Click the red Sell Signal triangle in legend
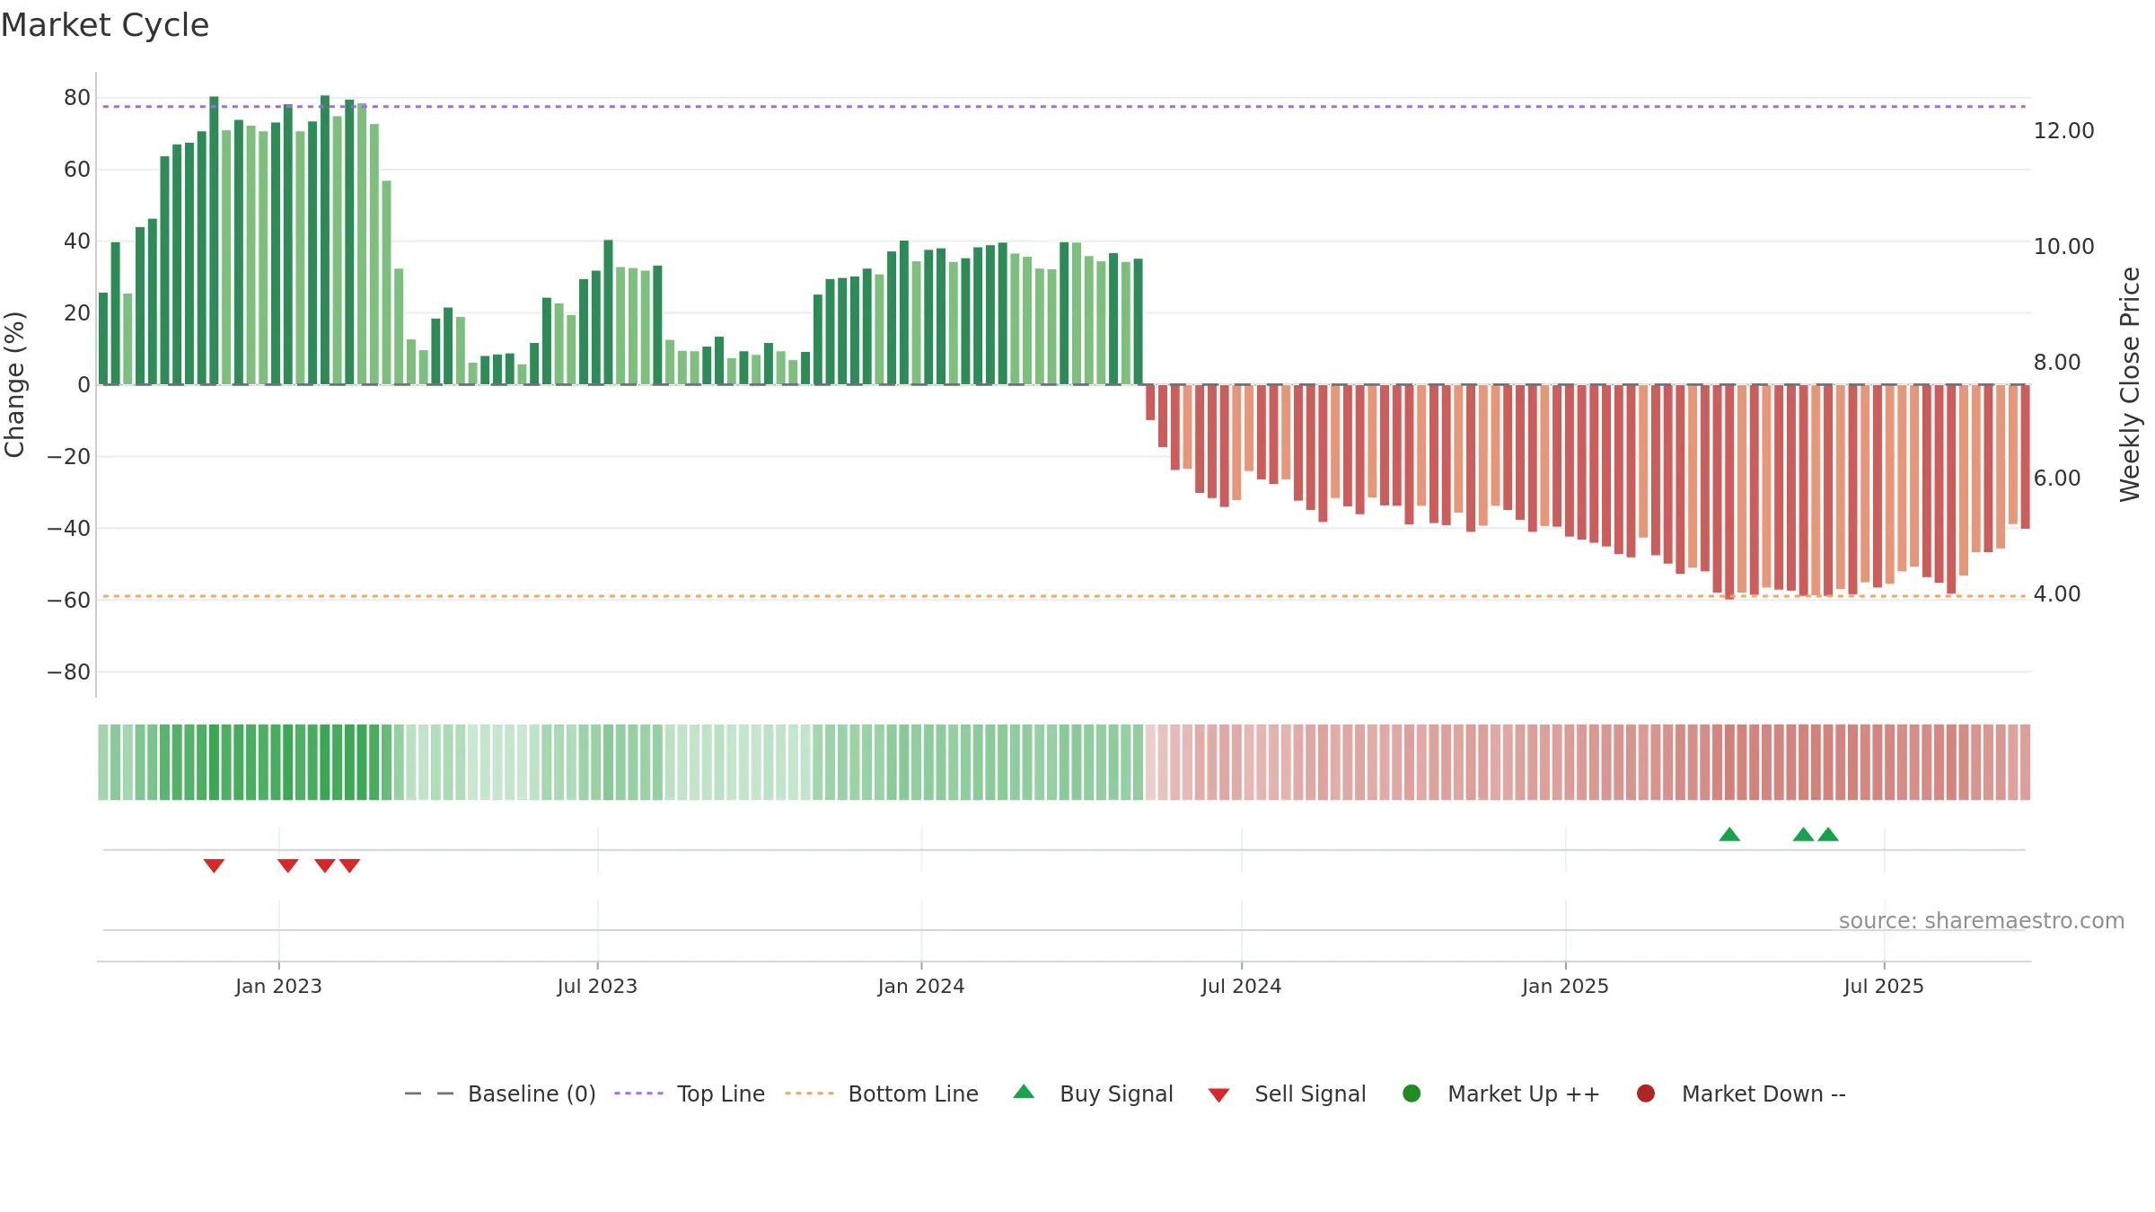 coord(1218,1095)
